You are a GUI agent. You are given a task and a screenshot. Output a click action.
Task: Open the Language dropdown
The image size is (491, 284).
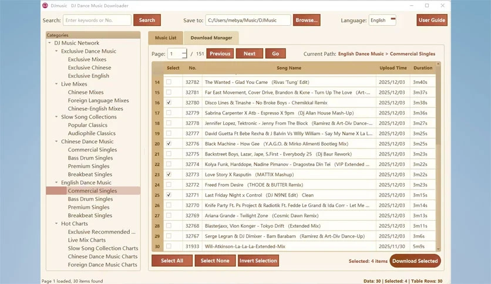click(x=382, y=20)
